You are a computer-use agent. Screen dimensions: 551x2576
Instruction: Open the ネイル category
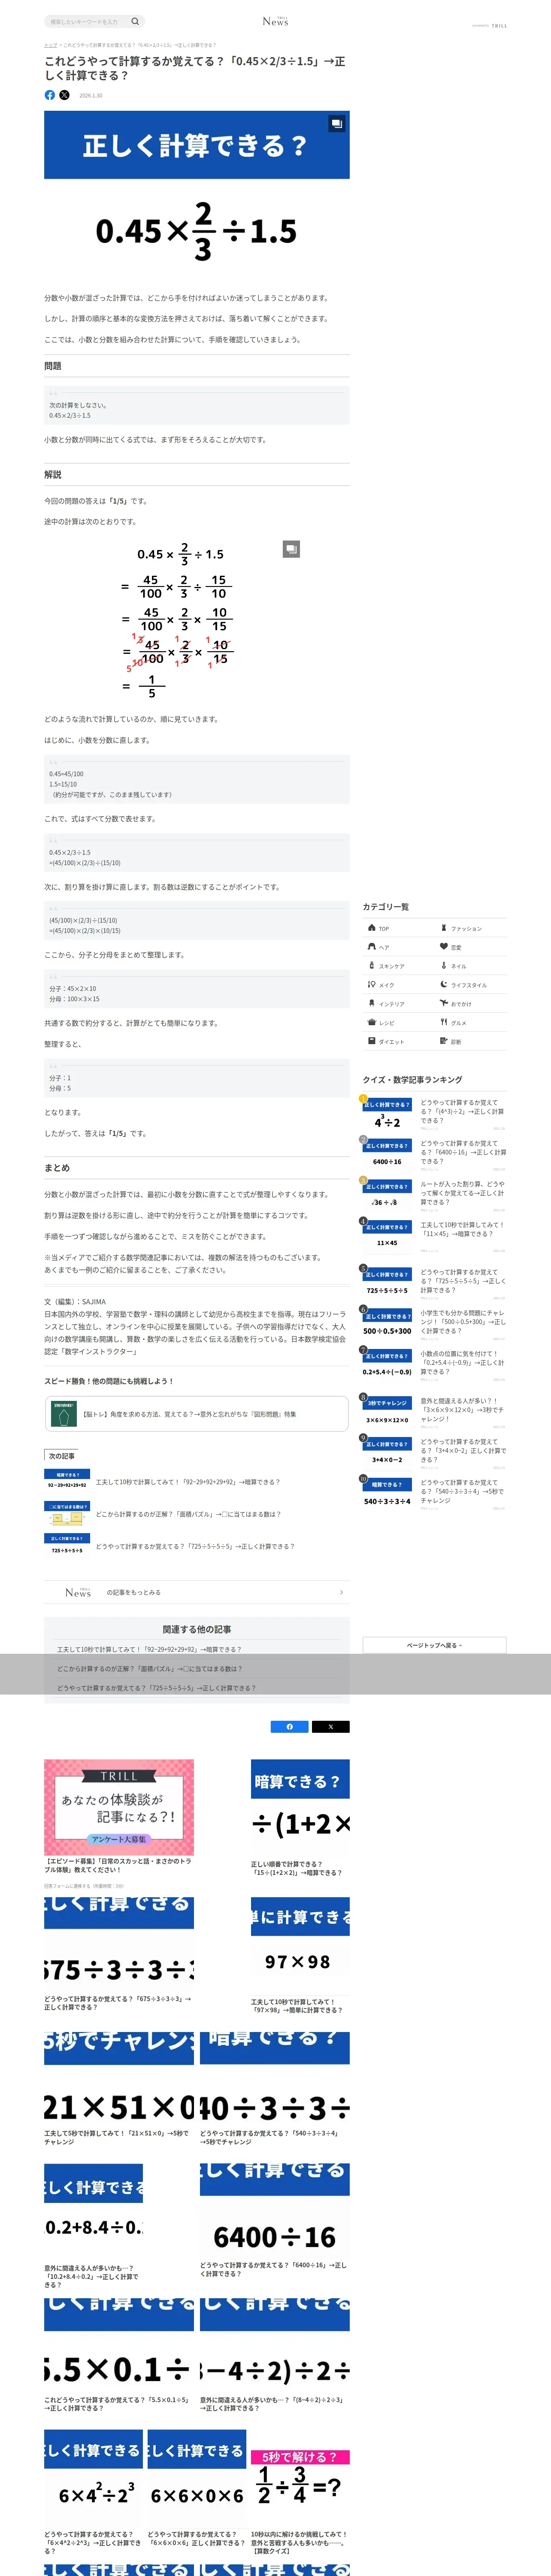pyautogui.click(x=471, y=966)
